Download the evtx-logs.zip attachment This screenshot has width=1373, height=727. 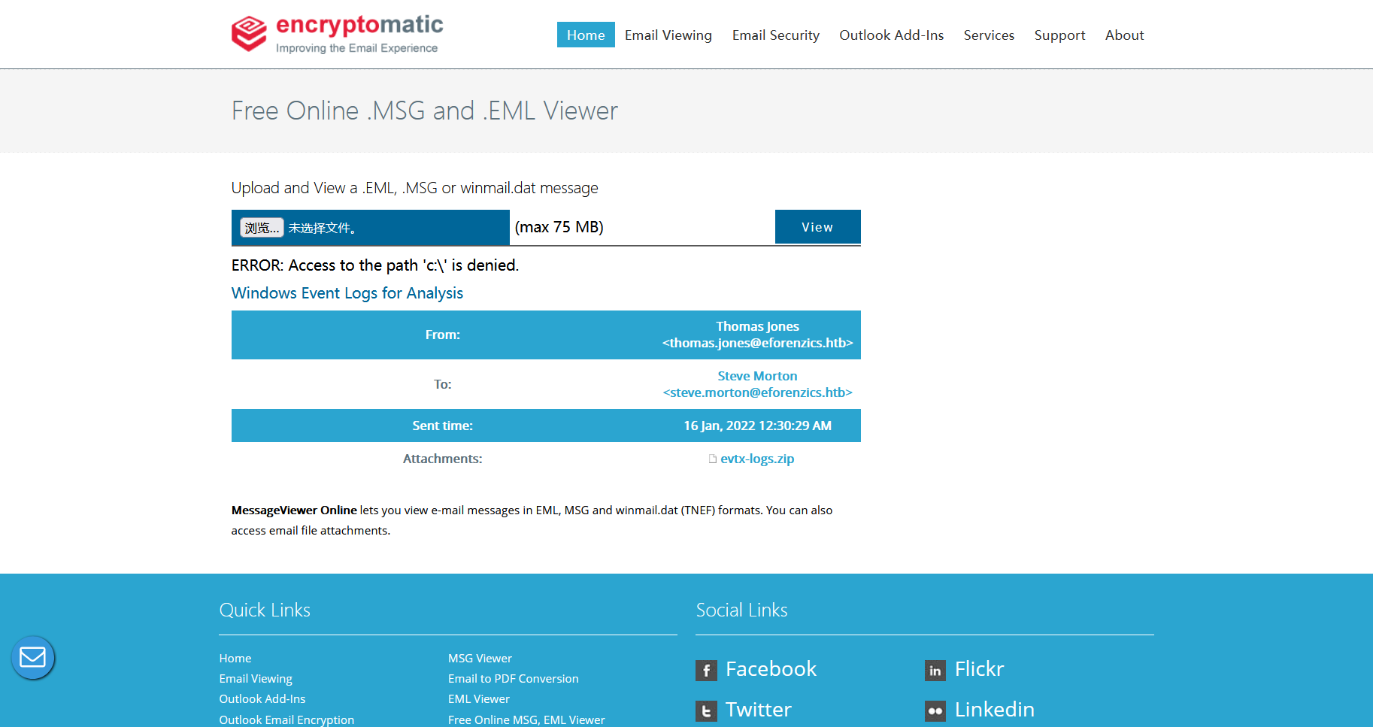pos(757,459)
